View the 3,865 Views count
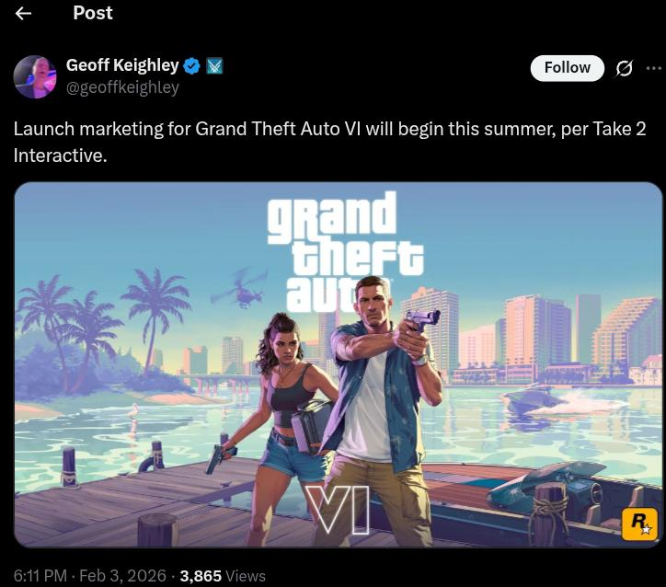This screenshot has height=587, width=666. pos(223,576)
